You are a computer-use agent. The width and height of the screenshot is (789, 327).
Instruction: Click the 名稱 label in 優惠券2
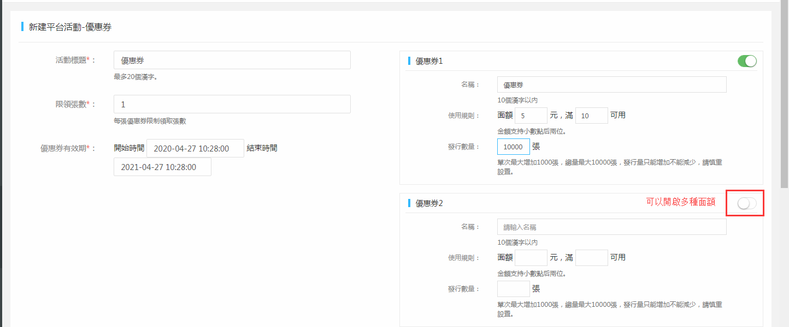[x=470, y=227]
